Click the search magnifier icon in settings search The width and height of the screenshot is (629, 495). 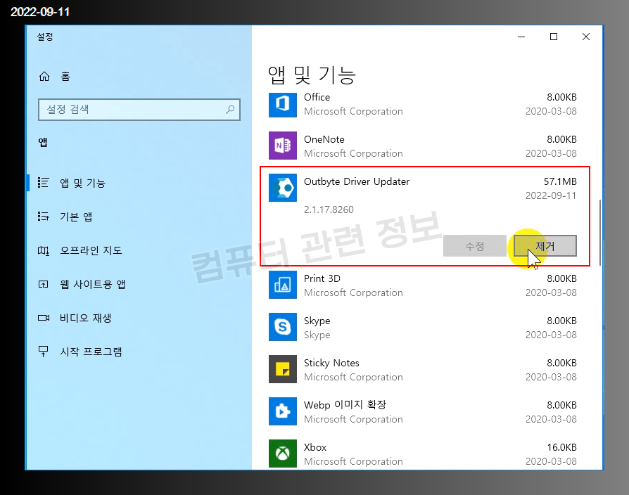[230, 109]
